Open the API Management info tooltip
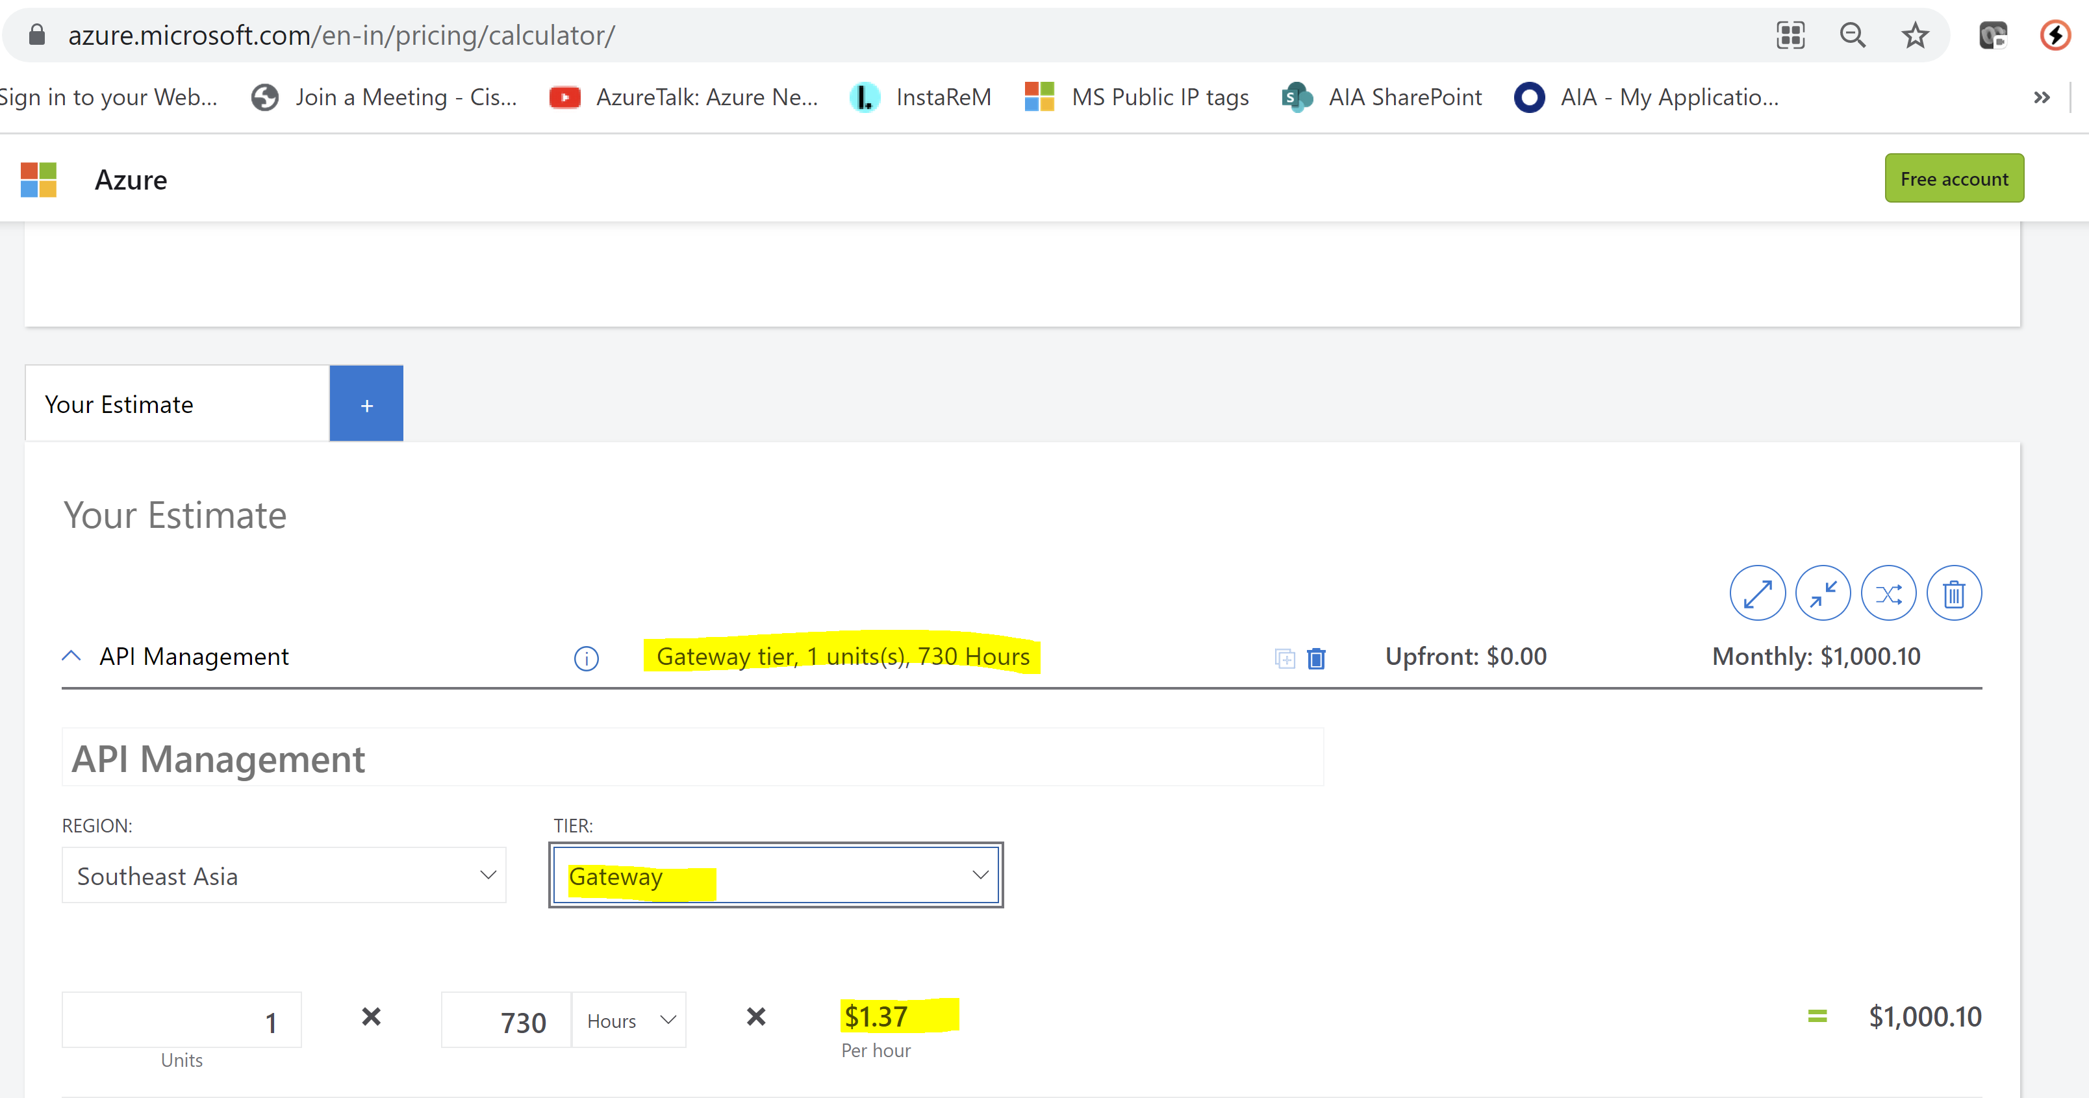Screen dimensions: 2089x1098 click(x=585, y=658)
